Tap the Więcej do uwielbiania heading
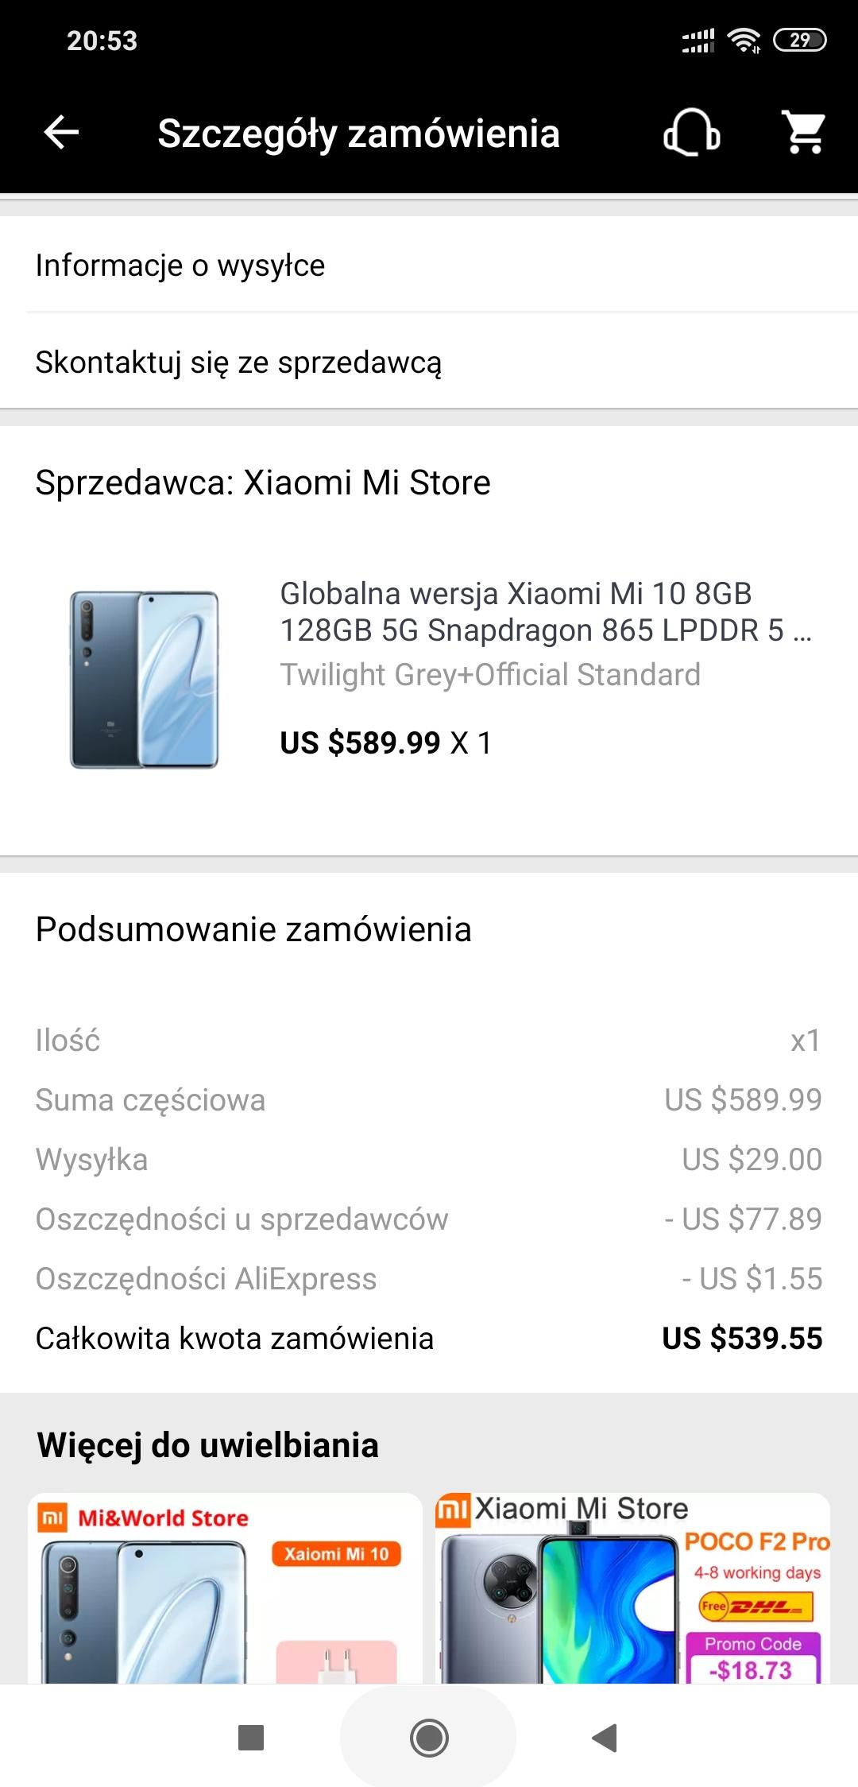The width and height of the screenshot is (858, 1787). point(207,1445)
